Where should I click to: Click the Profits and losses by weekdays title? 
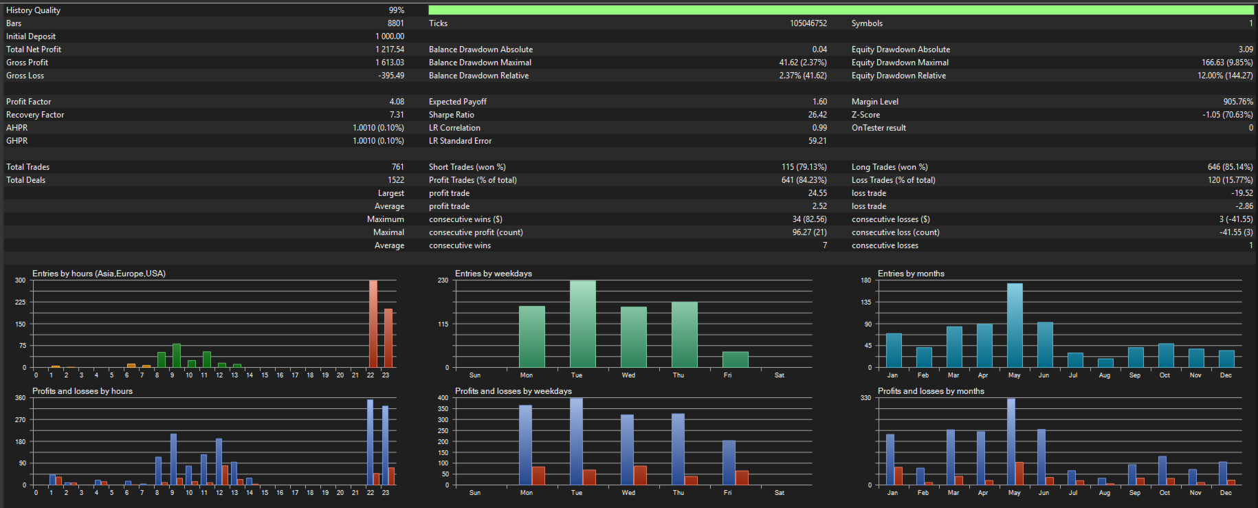point(514,391)
